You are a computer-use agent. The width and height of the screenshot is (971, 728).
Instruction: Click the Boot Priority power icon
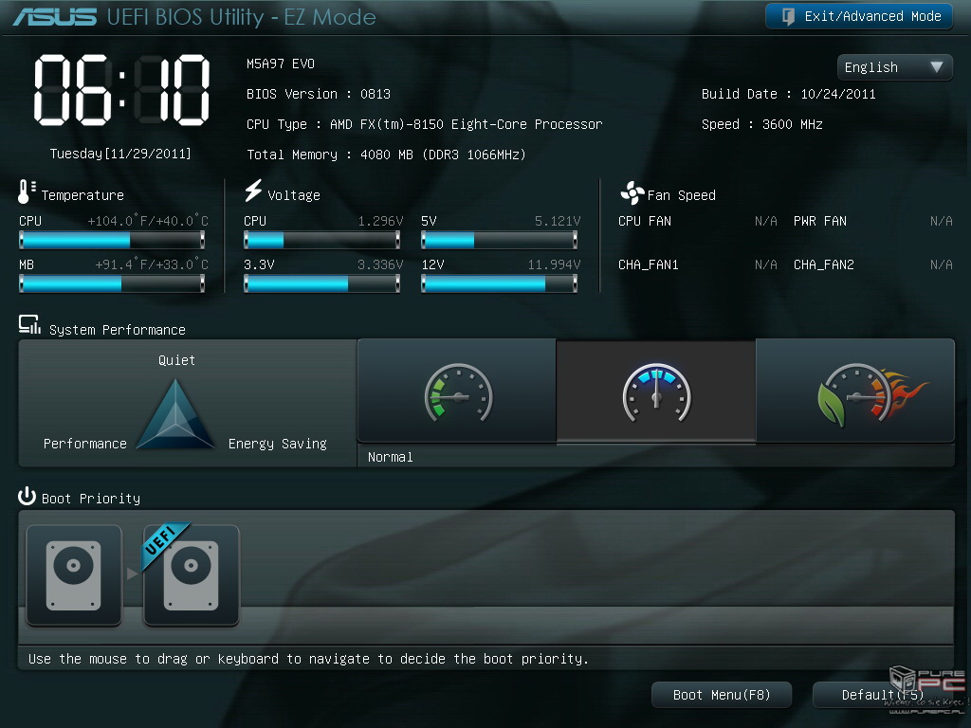(27, 496)
